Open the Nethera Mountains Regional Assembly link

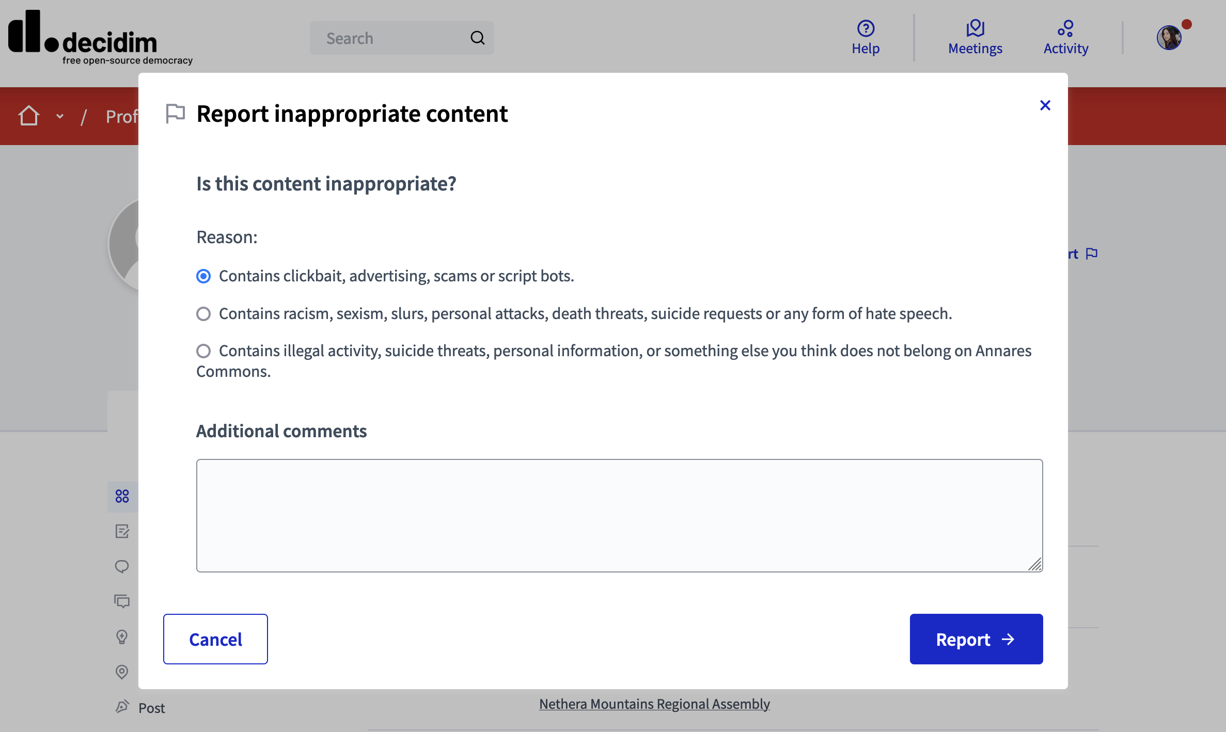tap(653, 704)
